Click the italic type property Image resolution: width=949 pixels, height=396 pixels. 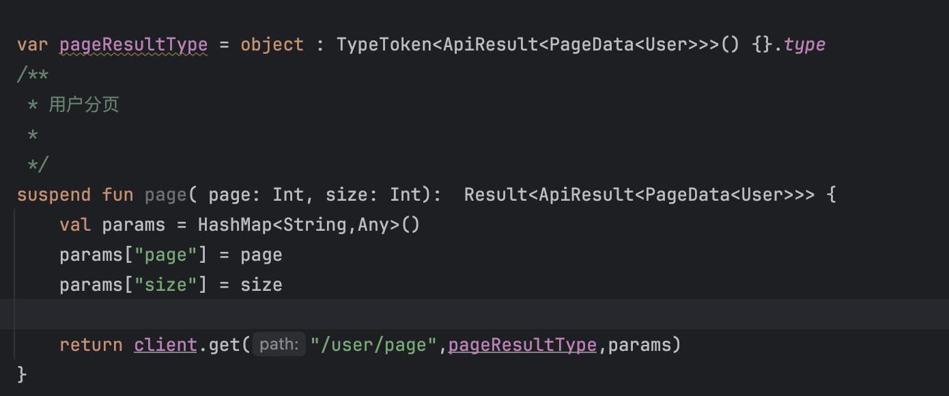pos(804,45)
